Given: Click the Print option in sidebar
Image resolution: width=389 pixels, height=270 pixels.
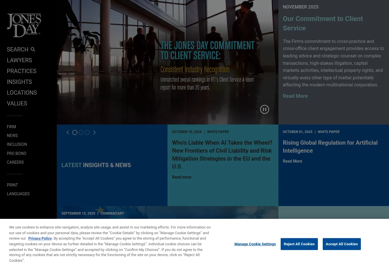Looking at the screenshot, I should (13, 185).
